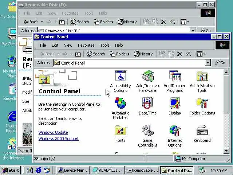The height and width of the screenshot is (175, 233).
Task: Click Control Panel taskbar button
Action: point(177,170)
